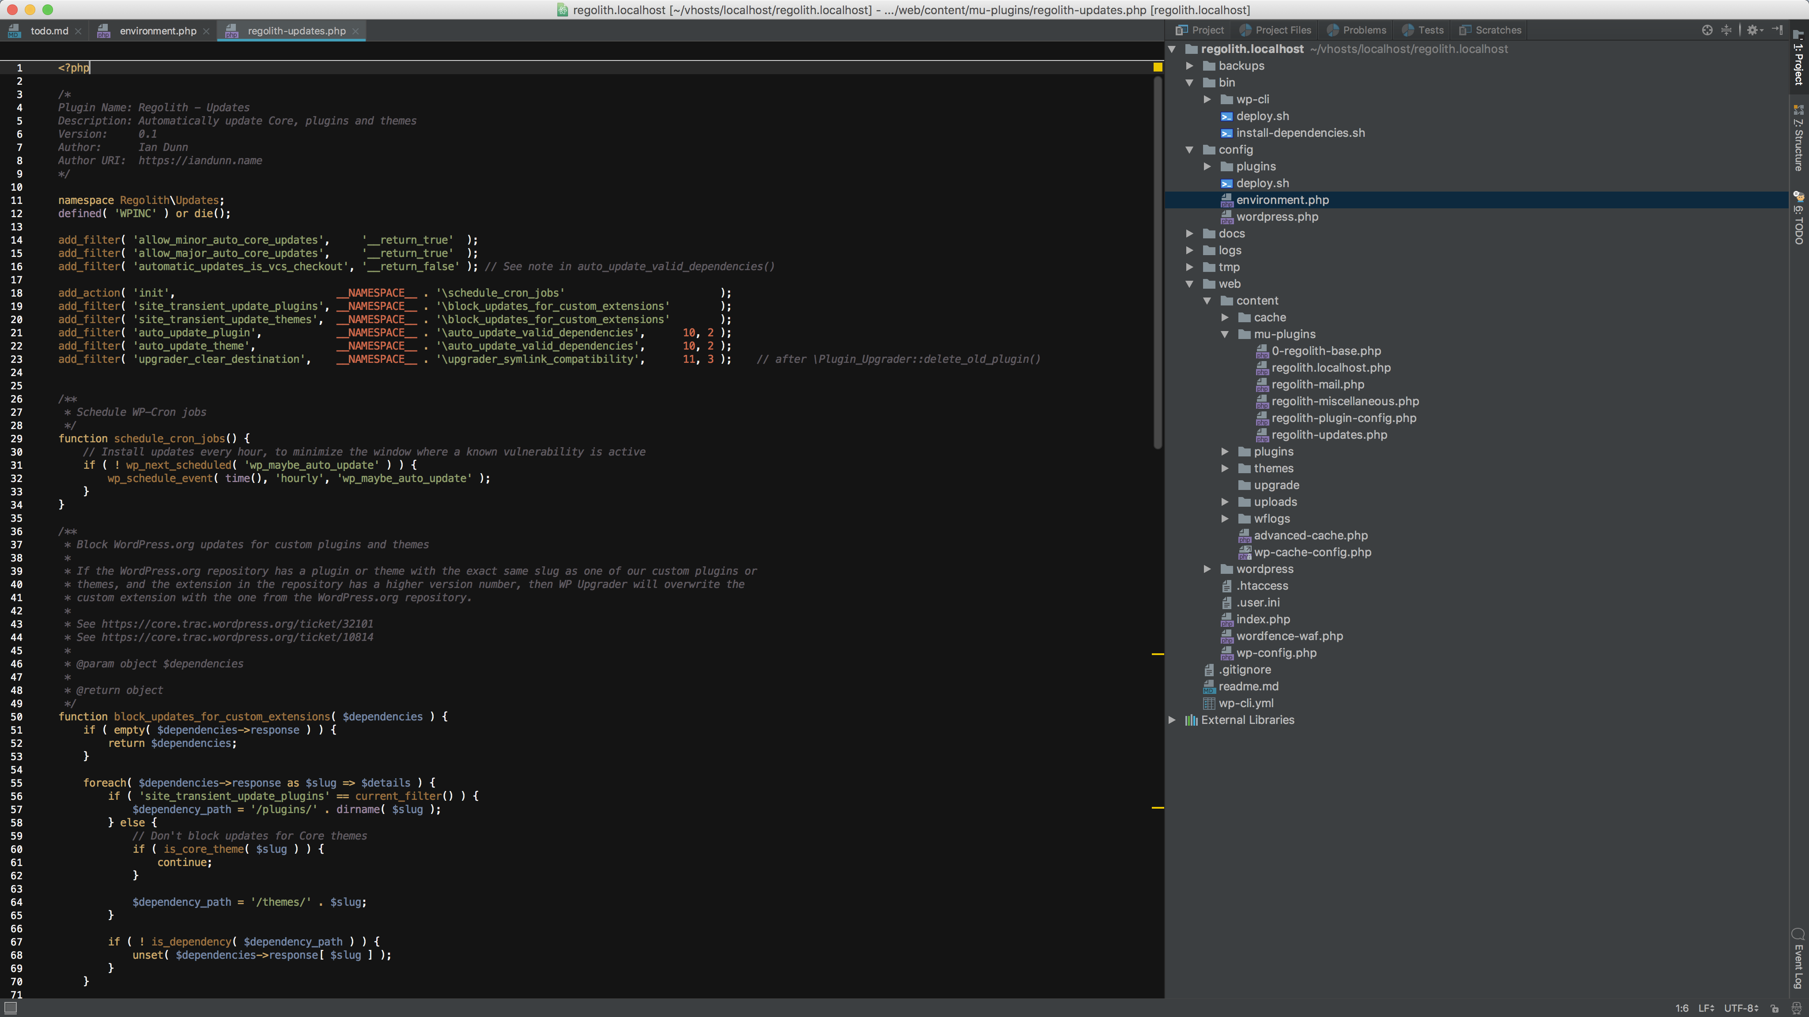Click the scroll from source crosshair icon
Screen dimensions: 1809x1017
[x=1707, y=30]
